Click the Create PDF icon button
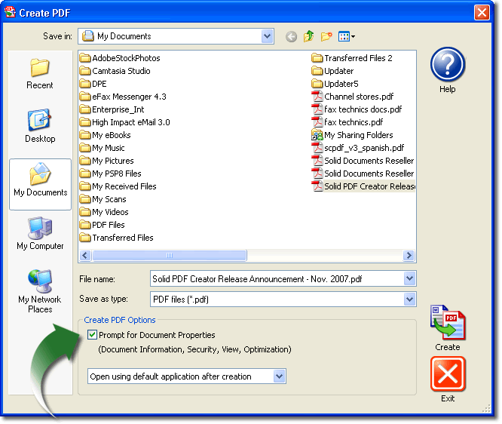 click(x=447, y=323)
